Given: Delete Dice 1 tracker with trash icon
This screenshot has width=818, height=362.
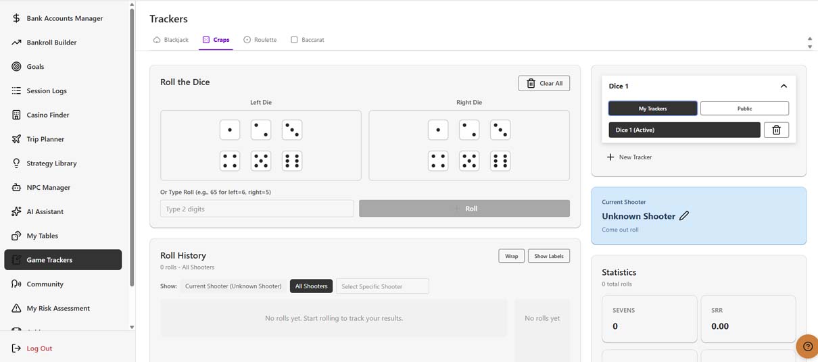Looking at the screenshot, I should [x=776, y=130].
